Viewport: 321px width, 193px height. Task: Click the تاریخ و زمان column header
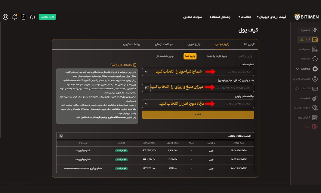pyautogui.click(x=239, y=143)
